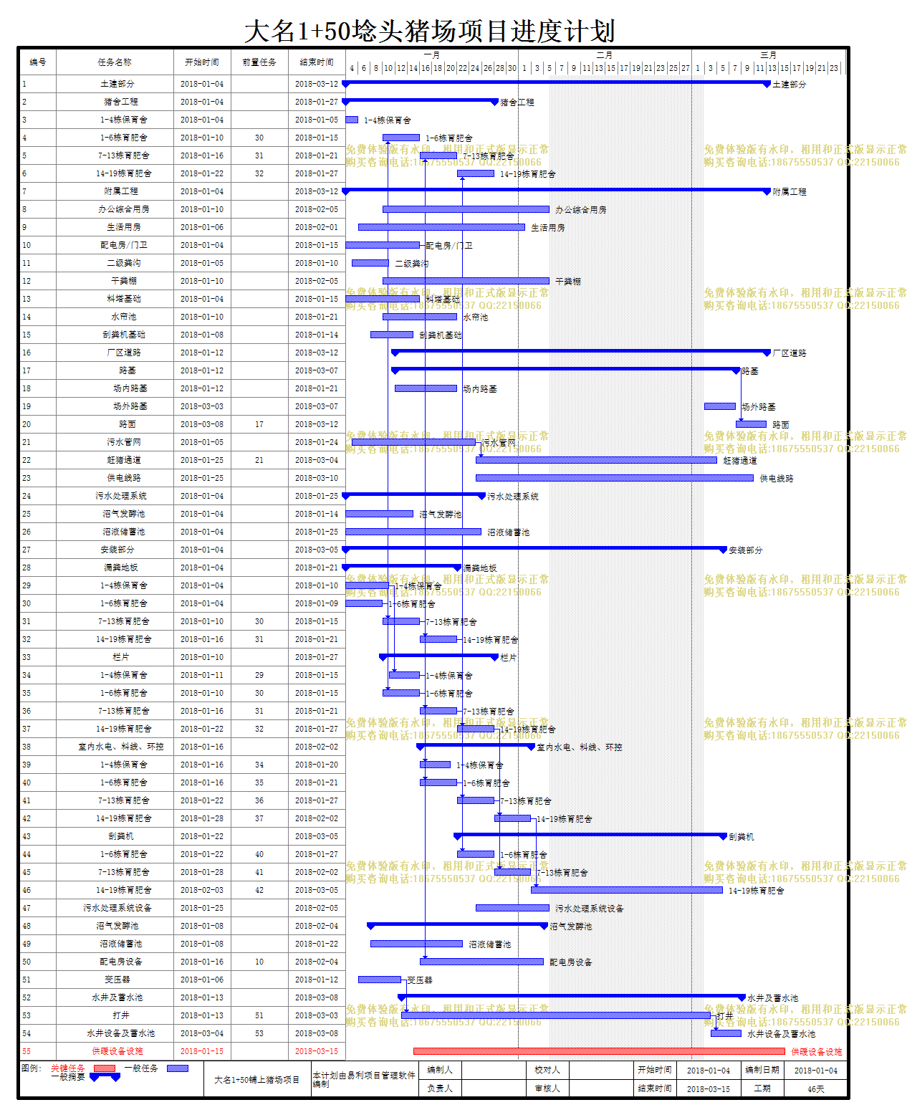Click the 配电房/门卫 task name cell in row 10
Viewport: 907px width, 1115px height.
115,245
